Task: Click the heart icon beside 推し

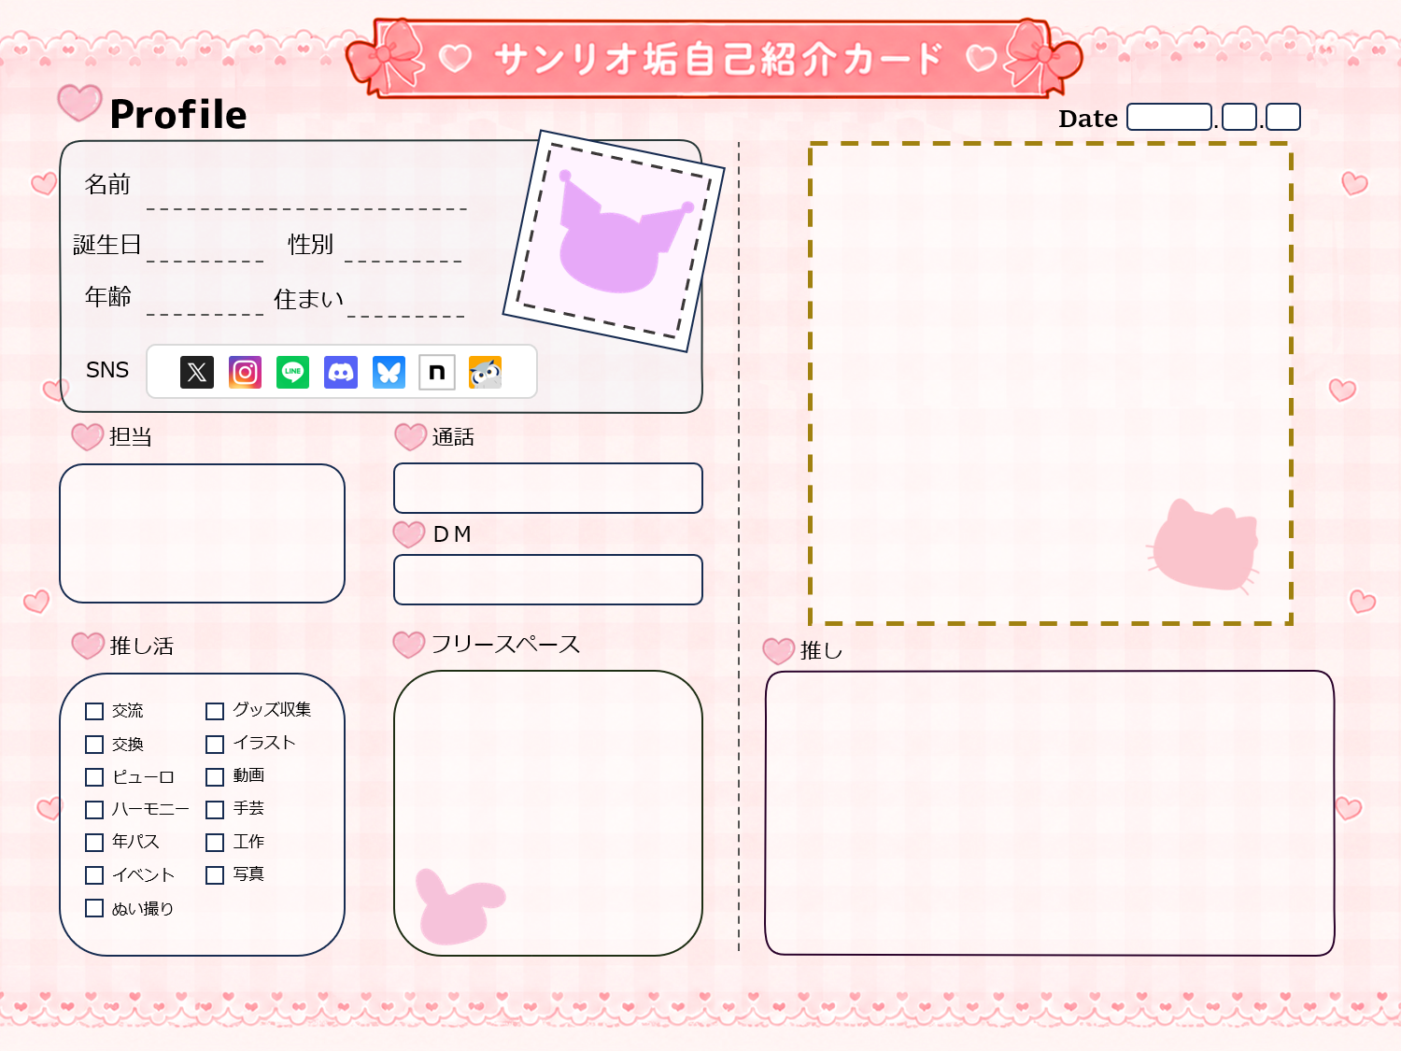Action: point(779,651)
